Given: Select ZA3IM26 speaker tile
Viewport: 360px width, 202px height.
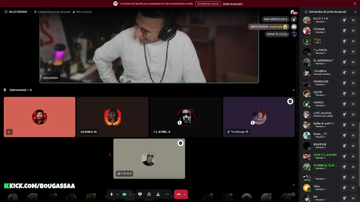Looking at the screenshot, I should (x=112, y=117).
